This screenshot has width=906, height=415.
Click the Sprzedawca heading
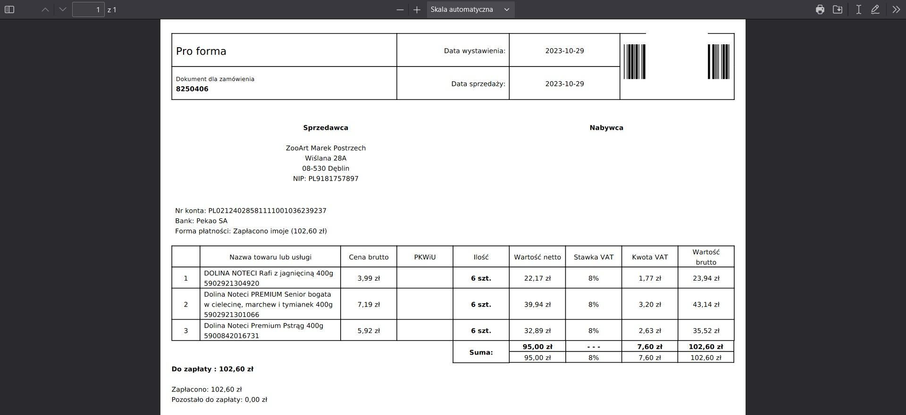tap(326, 127)
